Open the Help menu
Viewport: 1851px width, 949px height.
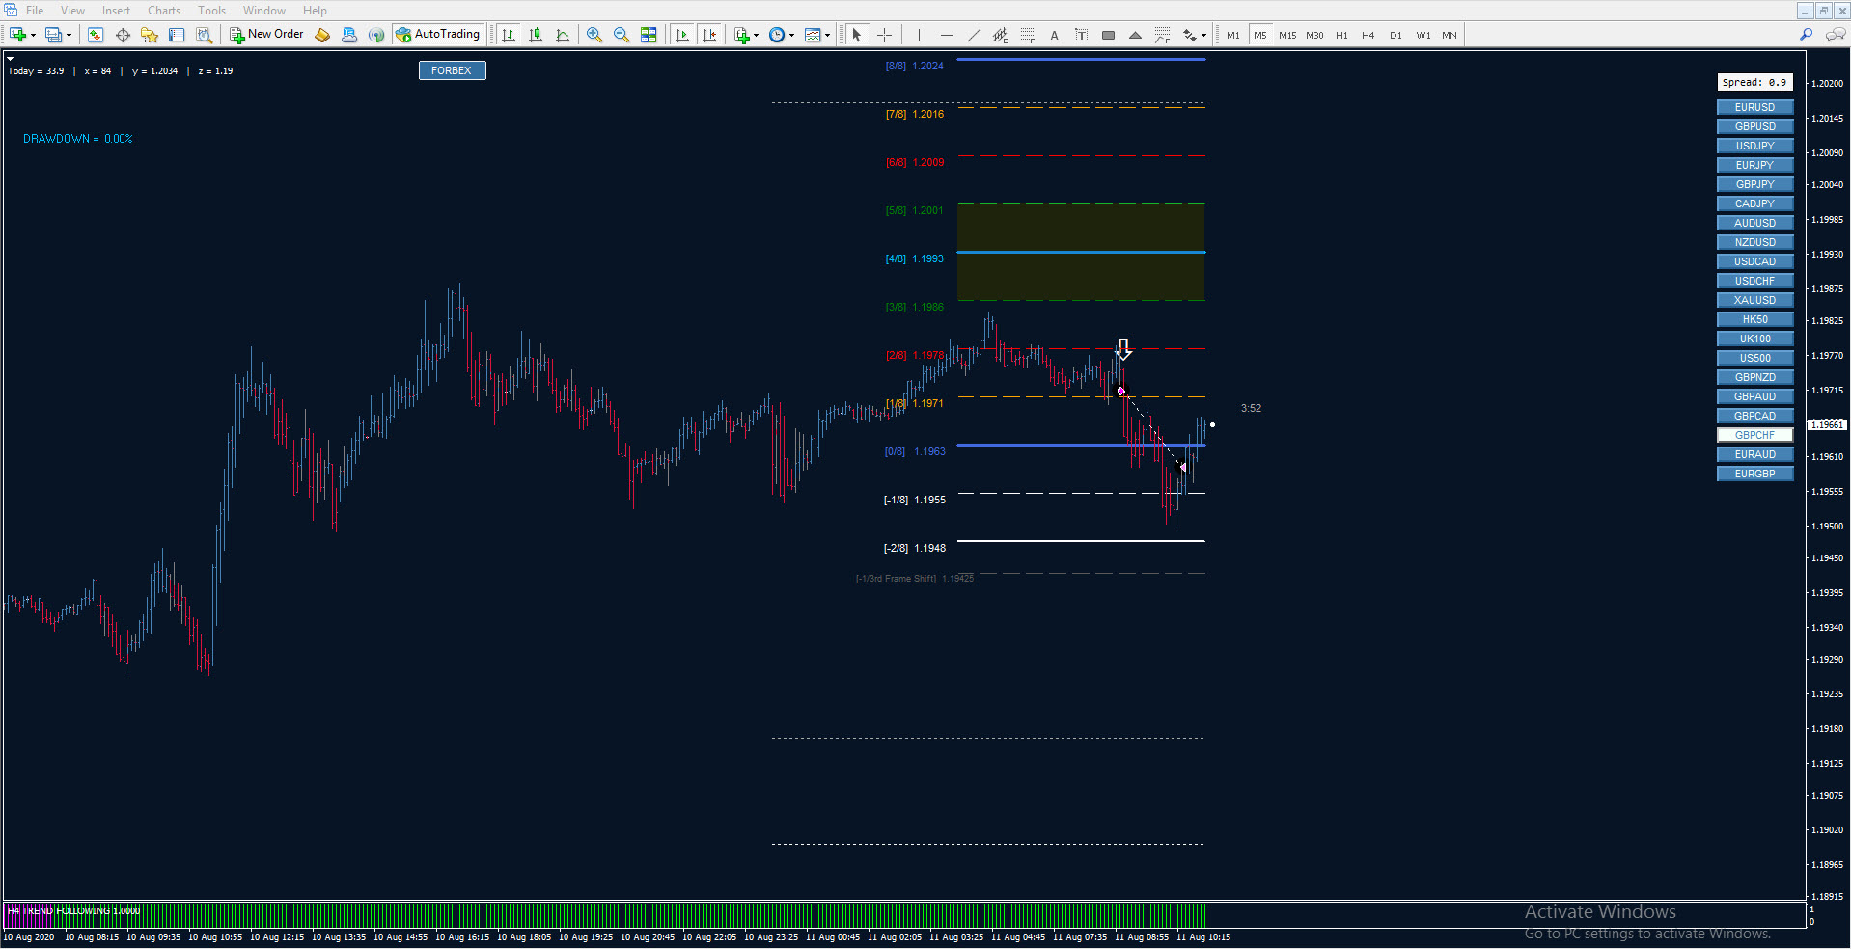[x=315, y=11]
